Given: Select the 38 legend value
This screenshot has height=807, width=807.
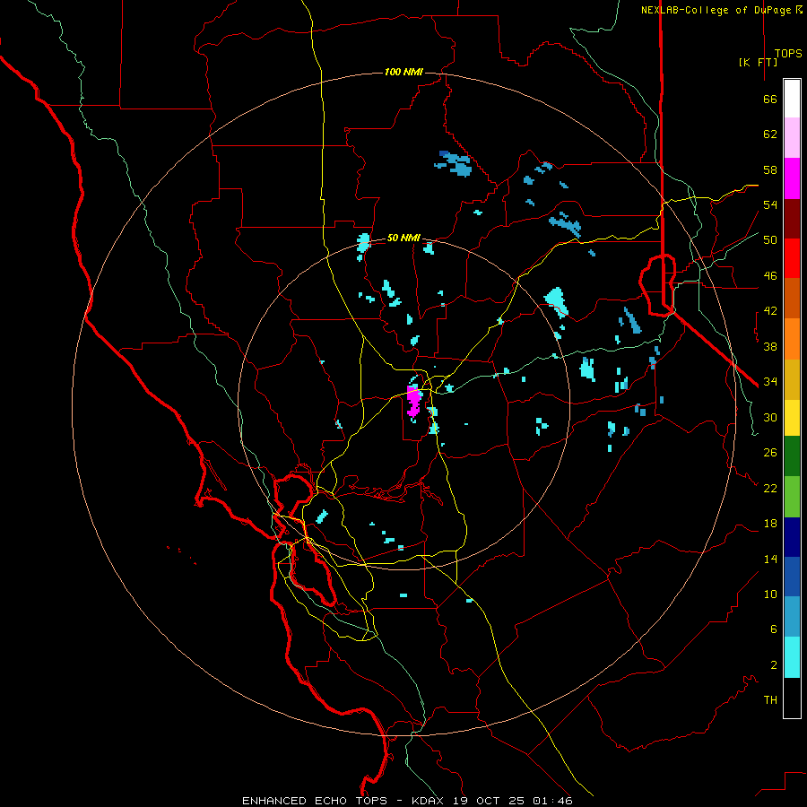Looking at the screenshot, I should pos(770,346).
